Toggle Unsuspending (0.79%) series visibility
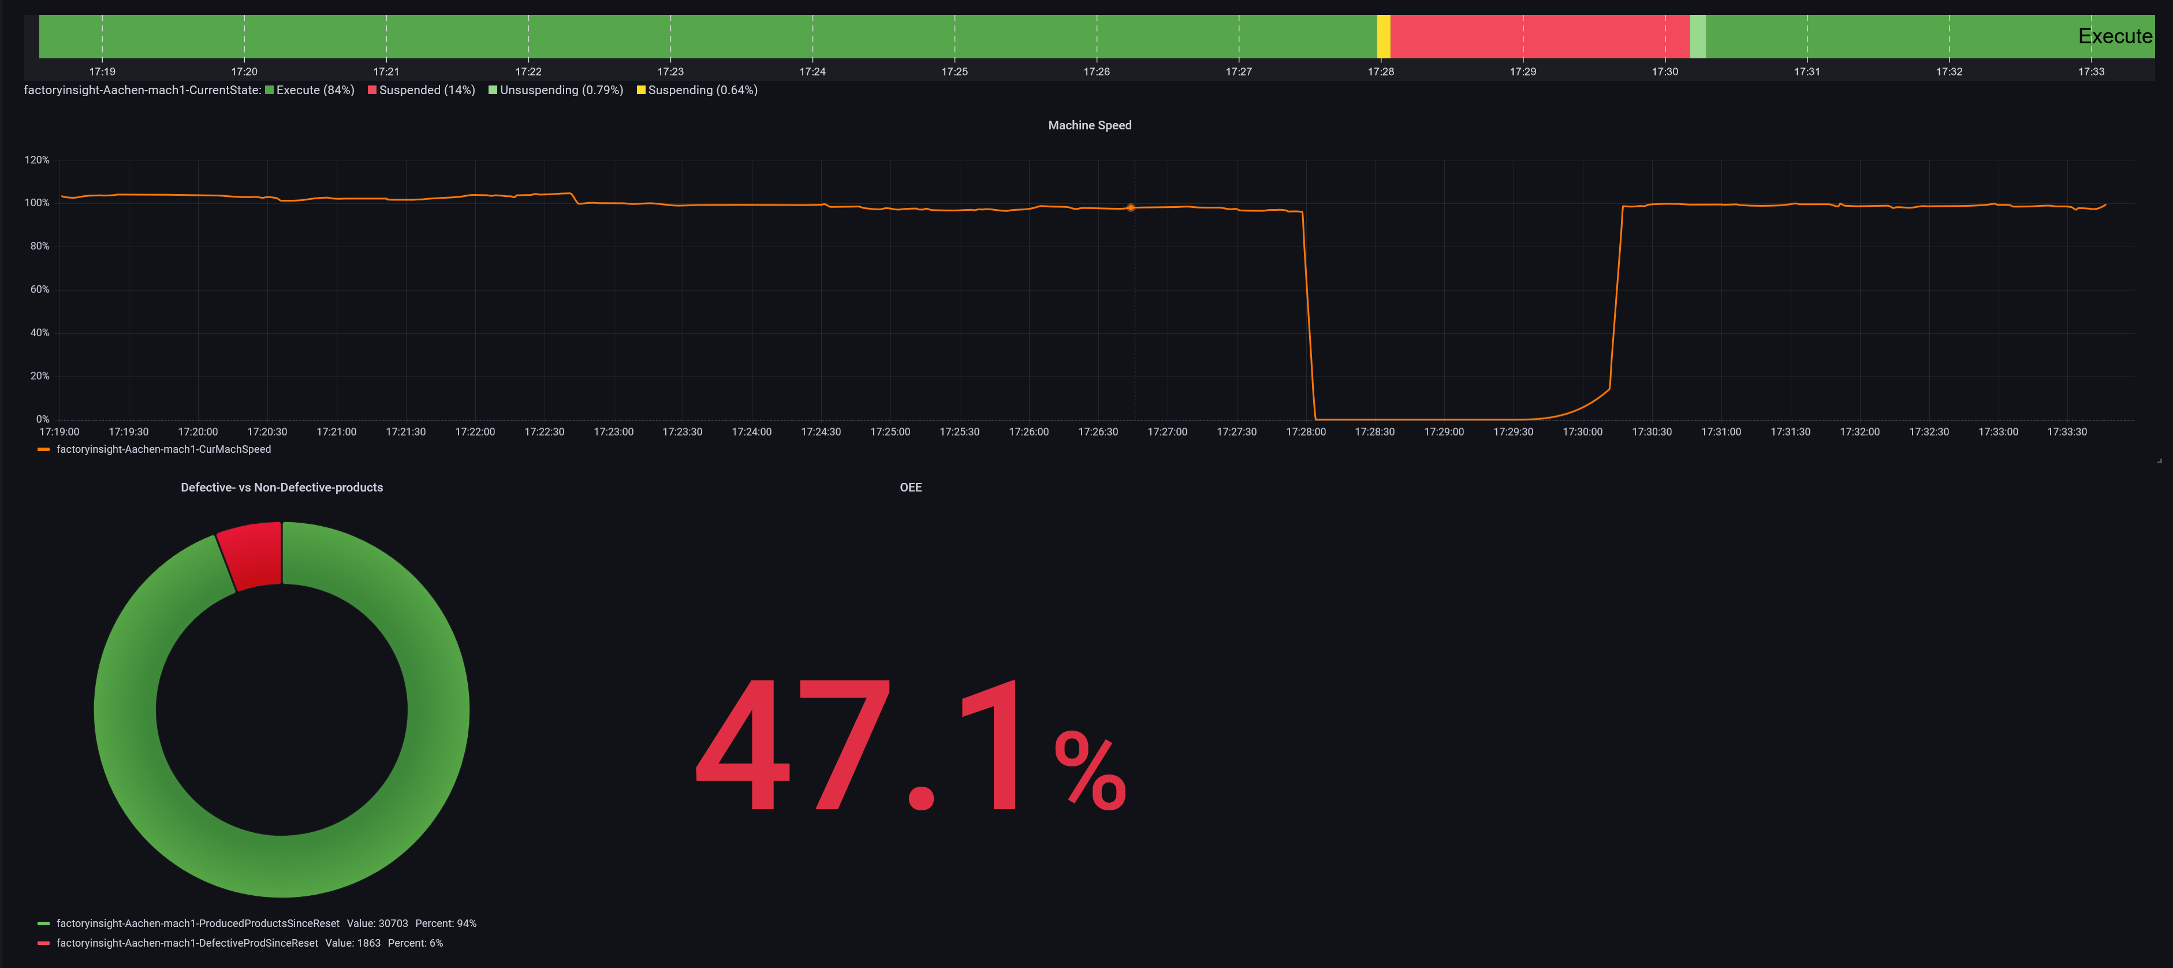 561,90
